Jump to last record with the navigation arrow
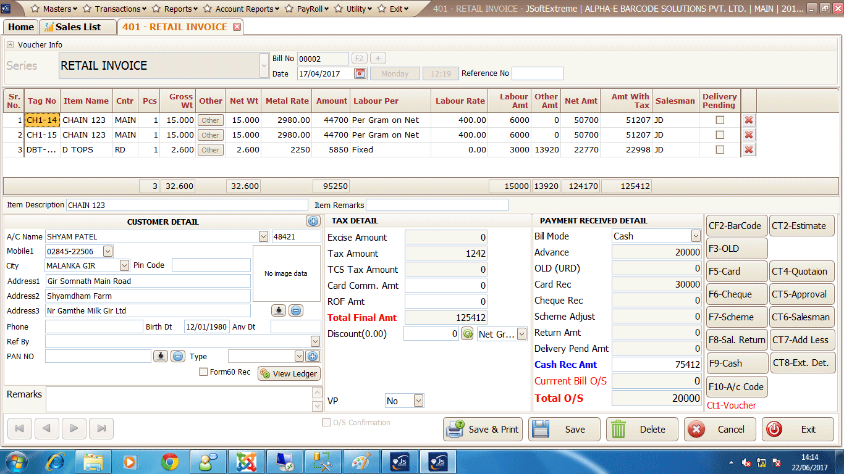 coord(101,429)
